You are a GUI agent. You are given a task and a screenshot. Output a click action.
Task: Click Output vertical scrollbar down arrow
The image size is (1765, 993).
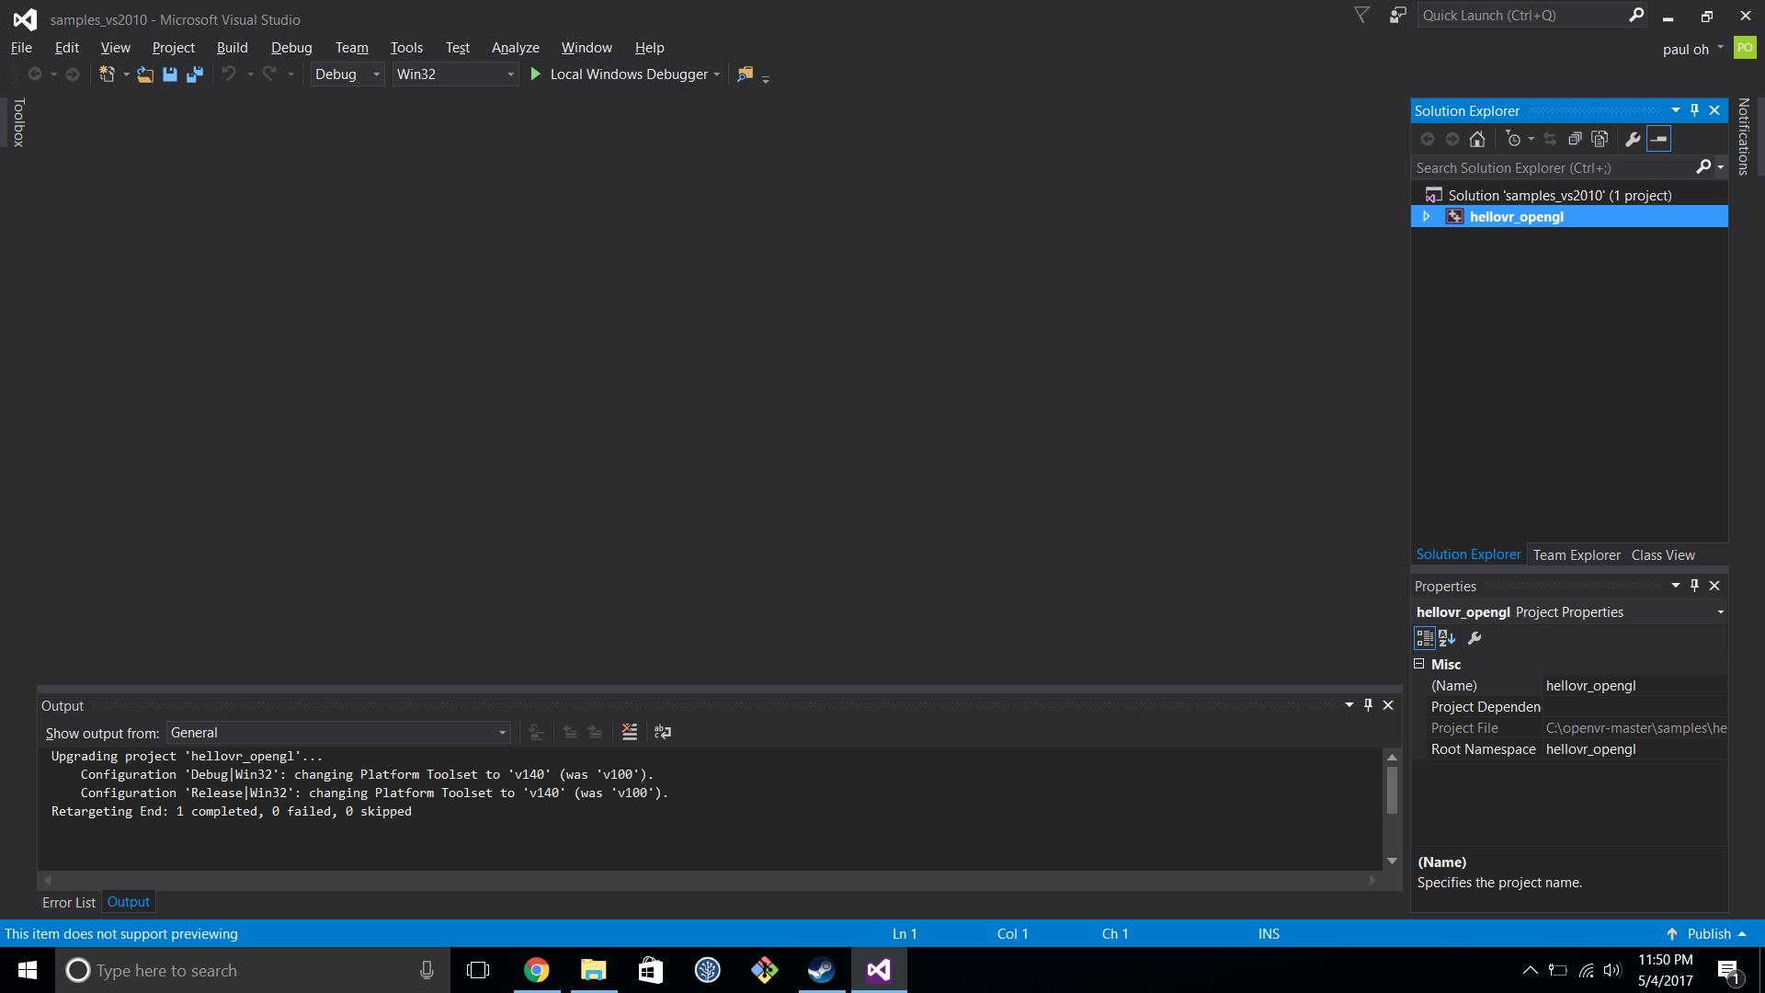[1392, 861]
